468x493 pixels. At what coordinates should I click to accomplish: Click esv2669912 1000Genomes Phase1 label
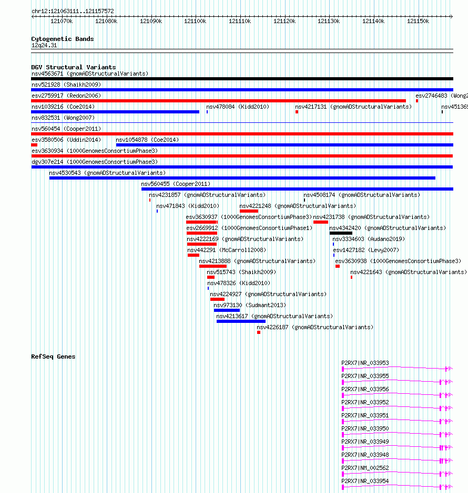(249, 228)
